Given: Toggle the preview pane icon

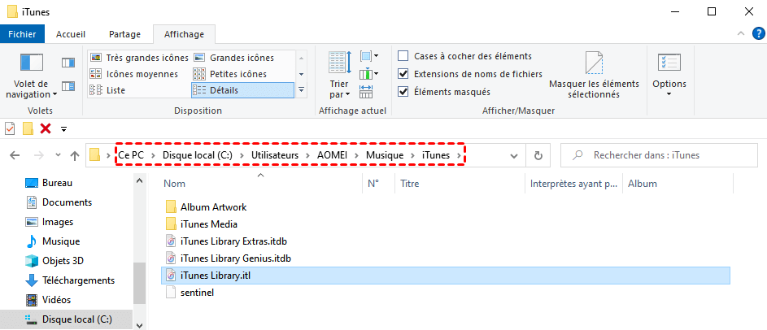Looking at the screenshot, I should point(68,62).
